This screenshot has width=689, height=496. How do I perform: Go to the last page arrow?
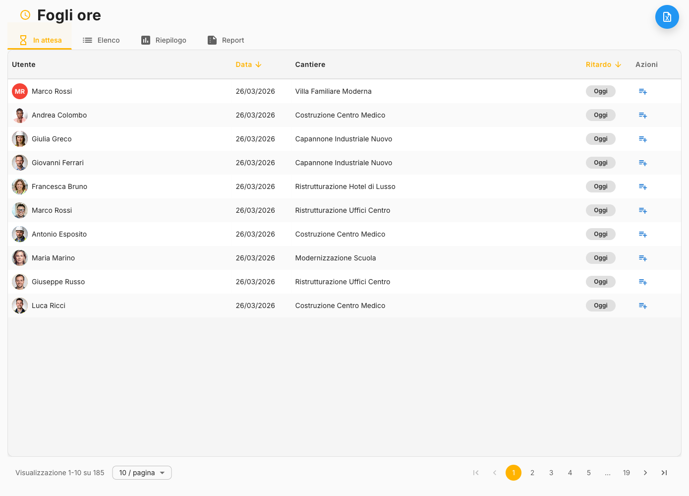coord(664,473)
